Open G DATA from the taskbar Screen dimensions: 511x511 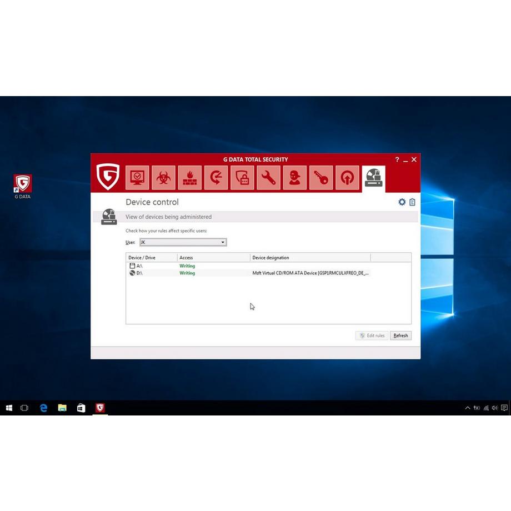pyautogui.click(x=100, y=408)
